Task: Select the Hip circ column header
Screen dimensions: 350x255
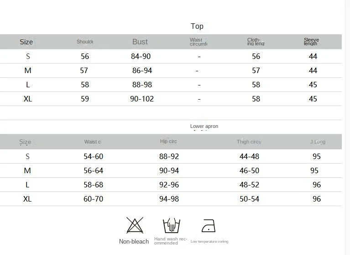Action: (x=169, y=142)
